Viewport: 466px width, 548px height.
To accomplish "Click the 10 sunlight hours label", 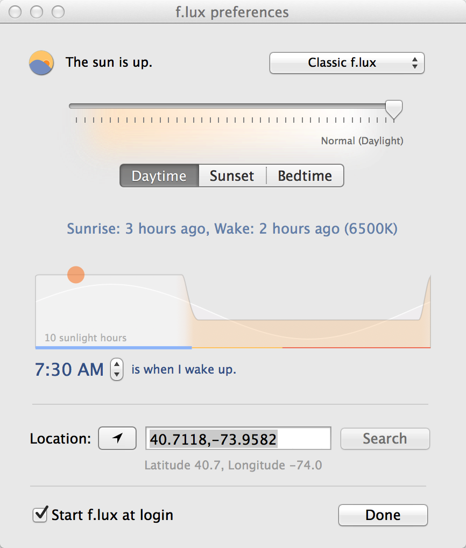I will (86, 338).
